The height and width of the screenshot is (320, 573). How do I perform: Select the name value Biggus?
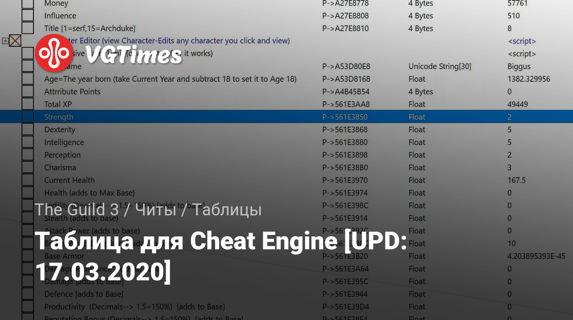click(x=519, y=66)
